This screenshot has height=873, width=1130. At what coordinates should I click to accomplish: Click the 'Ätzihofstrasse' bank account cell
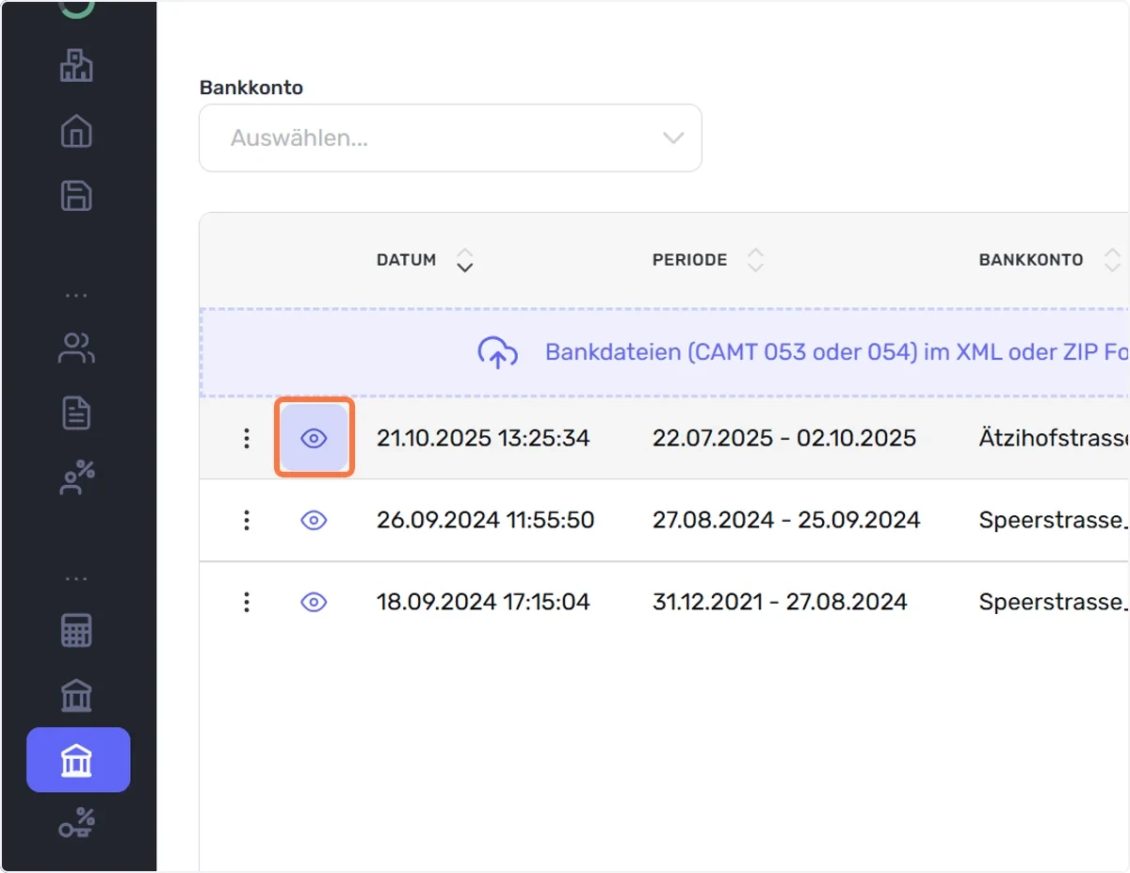click(x=1054, y=438)
